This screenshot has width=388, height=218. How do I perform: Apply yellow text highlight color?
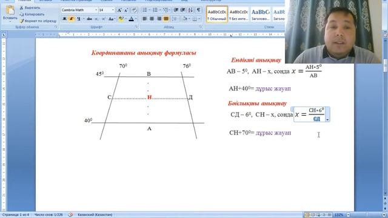121,19
